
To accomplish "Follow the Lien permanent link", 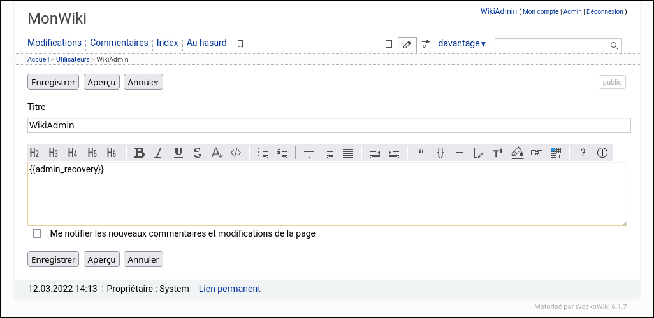I will (229, 289).
